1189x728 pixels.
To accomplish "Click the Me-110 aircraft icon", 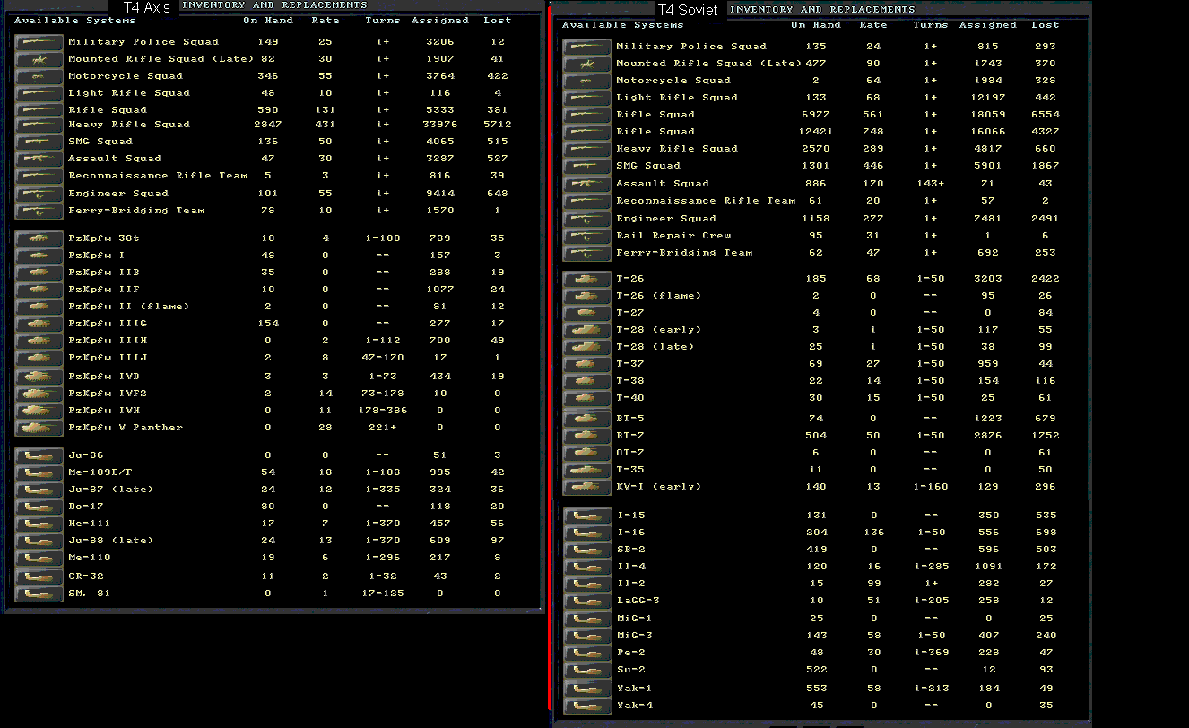I will pos(39,558).
